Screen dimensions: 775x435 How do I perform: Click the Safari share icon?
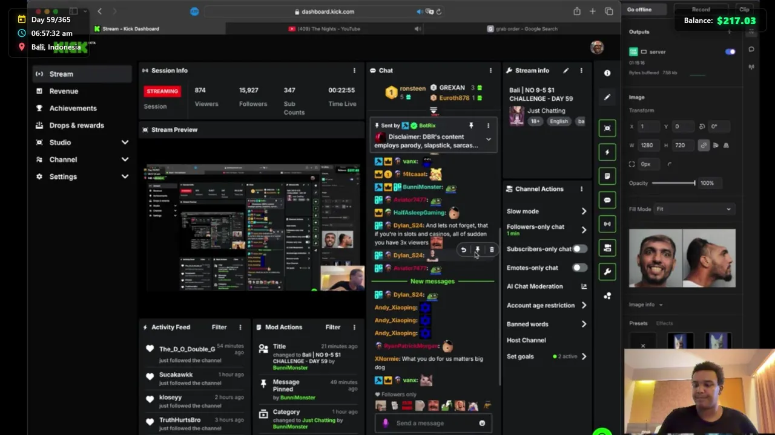(577, 11)
